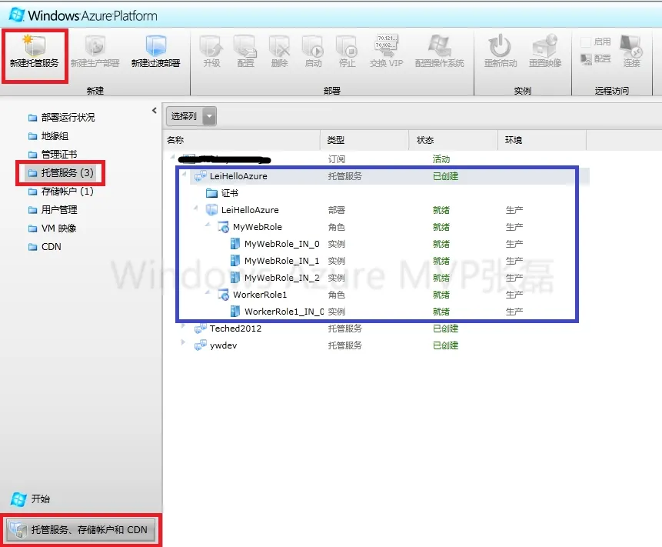Click the 已创建 status of Teched2012
Screen dimensions: 662x547
tap(445, 329)
